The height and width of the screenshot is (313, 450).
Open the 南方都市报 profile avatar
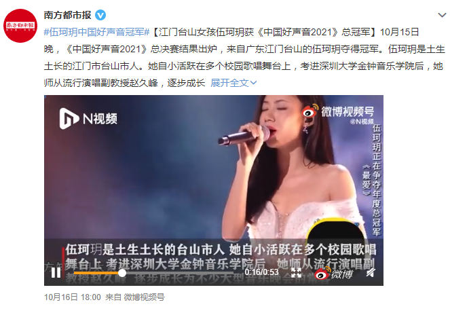pyautogui.click(x=20, y=26)
